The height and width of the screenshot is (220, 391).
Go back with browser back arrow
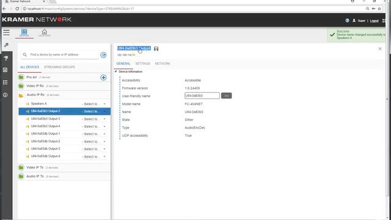pos(4,9)
